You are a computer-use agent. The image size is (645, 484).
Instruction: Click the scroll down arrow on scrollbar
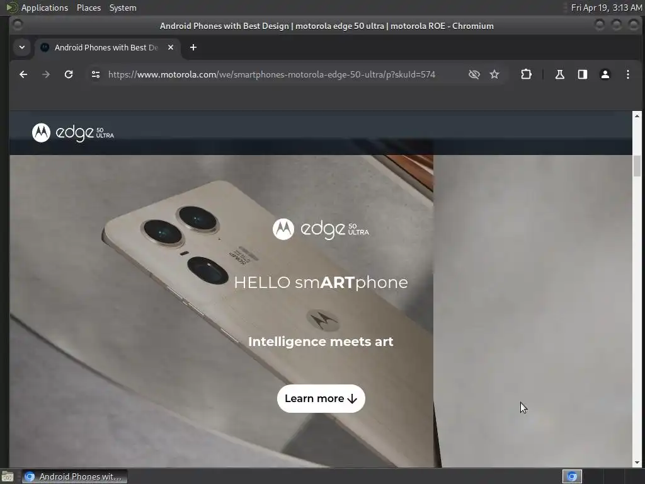[x=637, y=463]
